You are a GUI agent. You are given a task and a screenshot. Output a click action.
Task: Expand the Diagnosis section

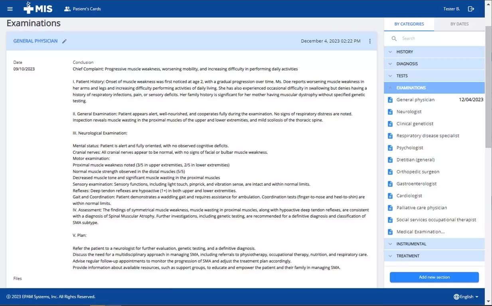(434, 64)
